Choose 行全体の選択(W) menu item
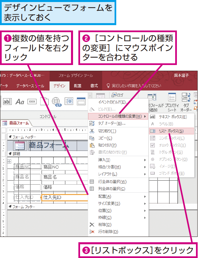Viewport: 201px width, 258px height. click(118, 182)
